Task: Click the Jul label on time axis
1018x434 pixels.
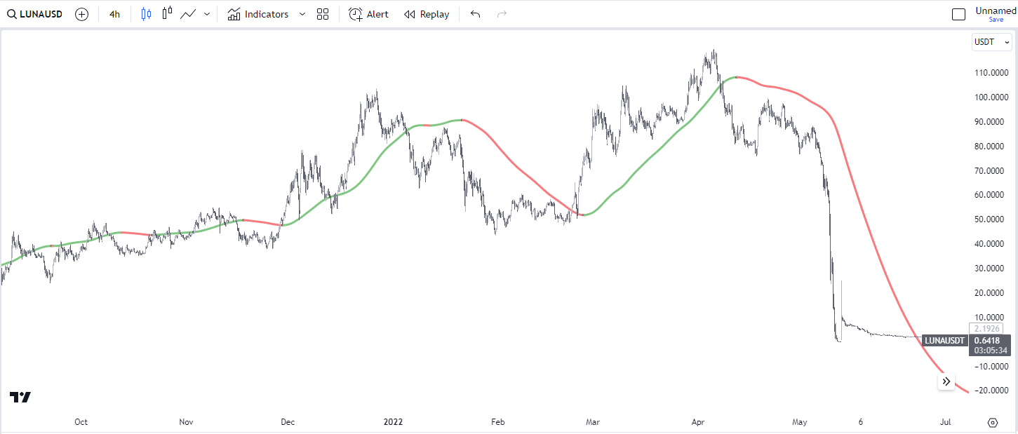Action: coord(945,422)
